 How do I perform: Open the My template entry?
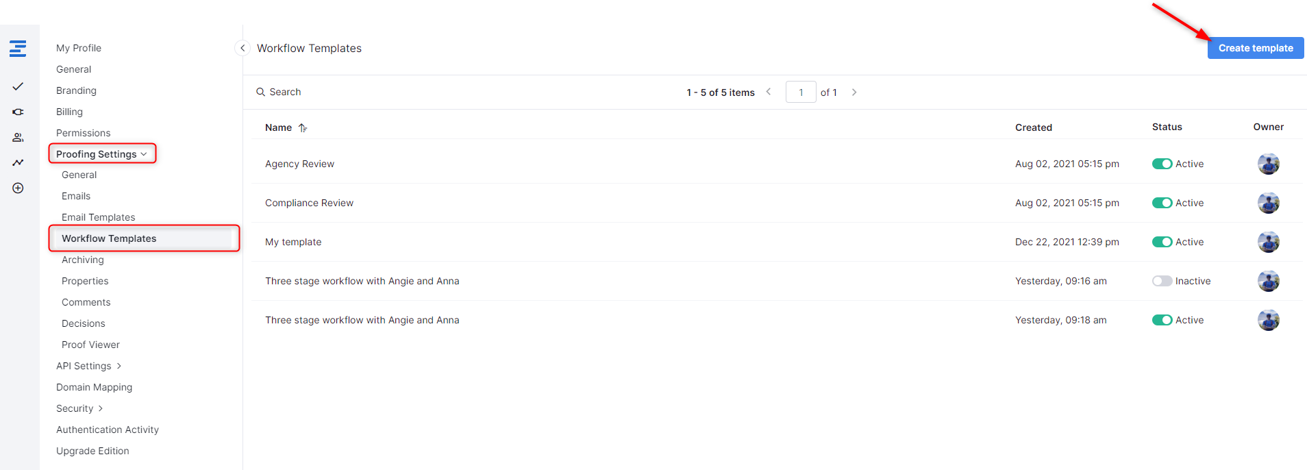[293, 242]
